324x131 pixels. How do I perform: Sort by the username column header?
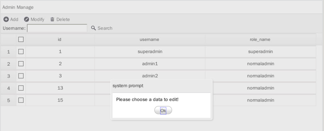(x=150, y=39)
